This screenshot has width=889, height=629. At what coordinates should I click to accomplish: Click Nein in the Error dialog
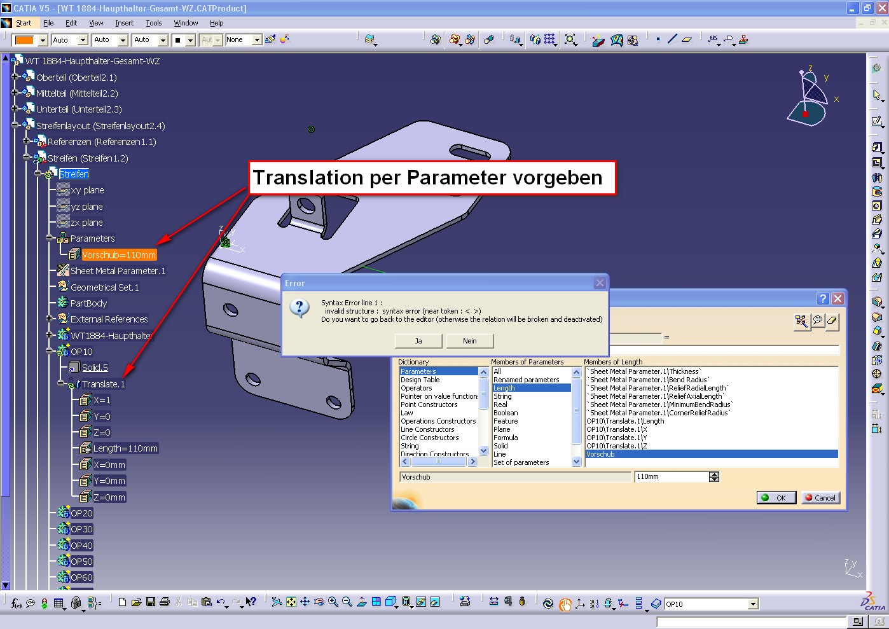click(x=469, y=341)
